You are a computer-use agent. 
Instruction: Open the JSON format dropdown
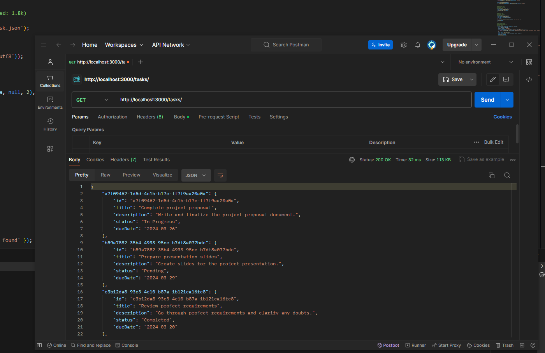tap(196, 175)
